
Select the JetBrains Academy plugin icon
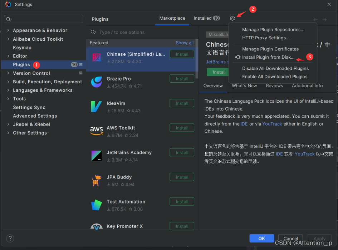97,156
